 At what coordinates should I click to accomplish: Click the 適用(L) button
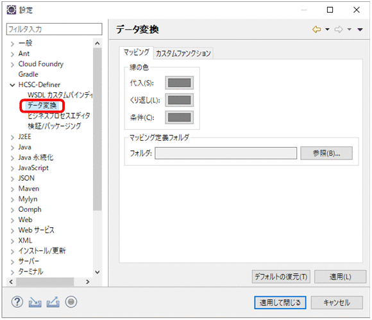click(340, 276)
